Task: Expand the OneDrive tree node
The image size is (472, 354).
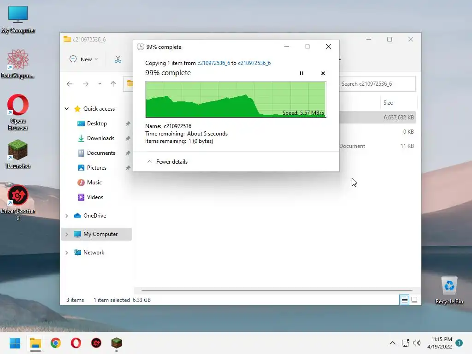Action: tap(66, 216)
